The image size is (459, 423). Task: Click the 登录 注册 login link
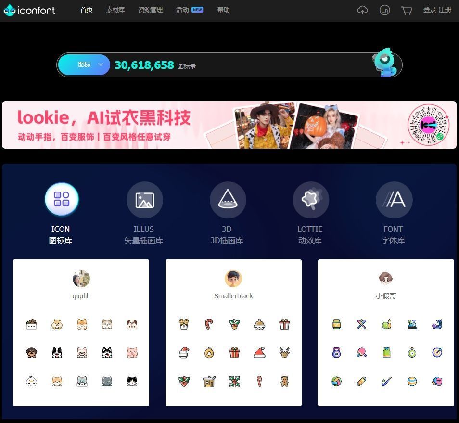(437, 10)
